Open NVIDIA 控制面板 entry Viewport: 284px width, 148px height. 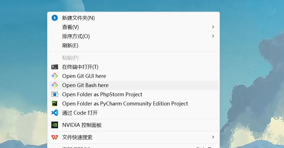[x=82, y=125]
